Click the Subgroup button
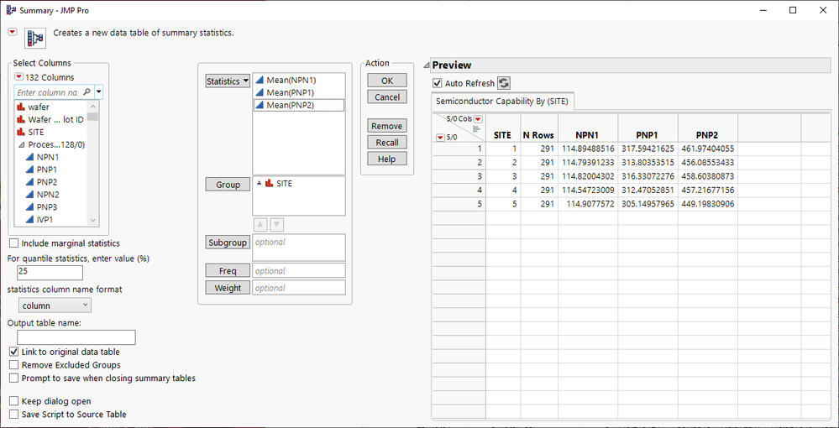Image resolution: width=839 pixels, height=428 pixels. coord(228,243)
